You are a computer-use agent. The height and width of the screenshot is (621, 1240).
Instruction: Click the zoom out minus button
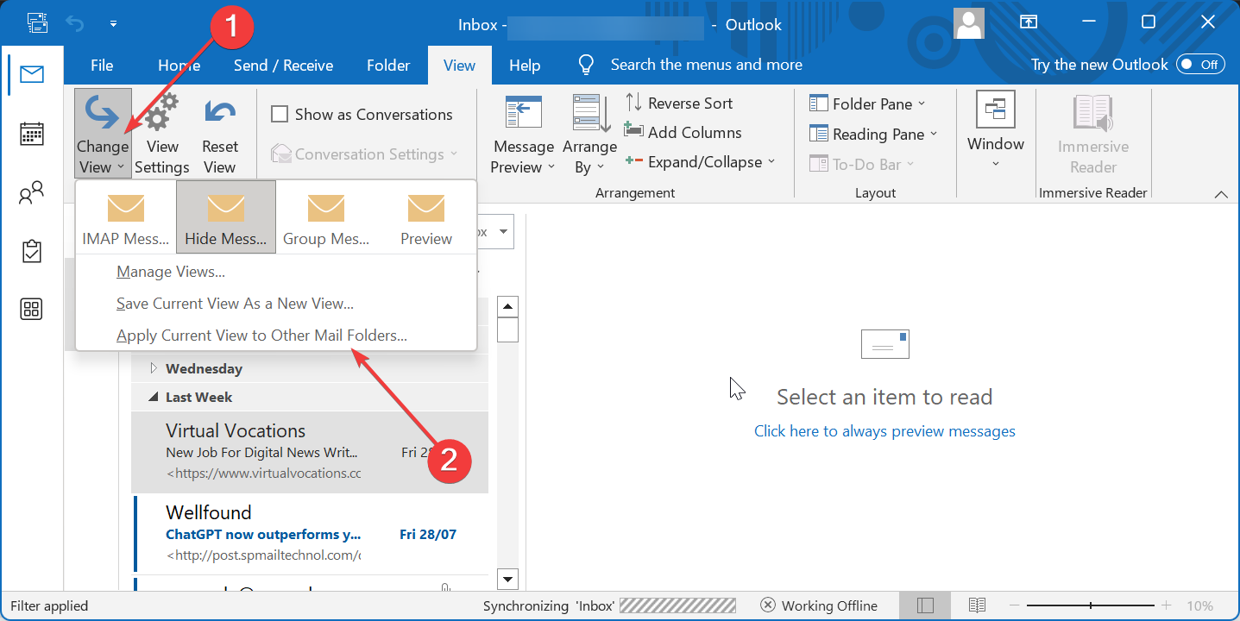[x=1015, y=605]
